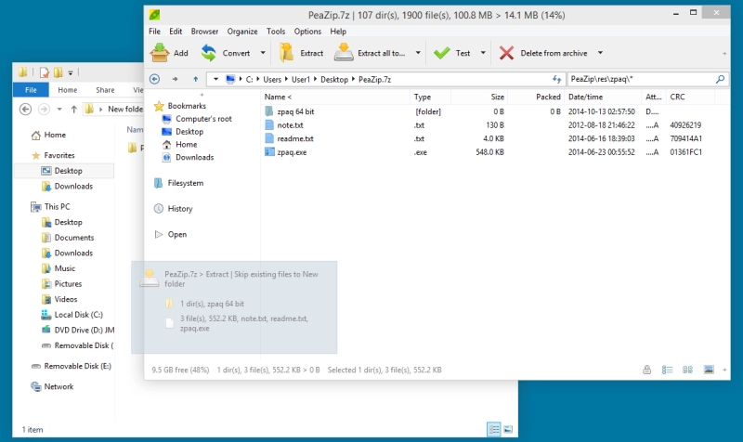Open the Organize menu
The height and width of the screenshot is (442, 743).
[x=242, y=32]
